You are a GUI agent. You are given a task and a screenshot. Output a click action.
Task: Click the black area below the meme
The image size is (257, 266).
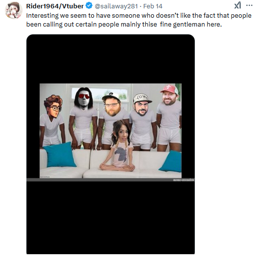110,218
